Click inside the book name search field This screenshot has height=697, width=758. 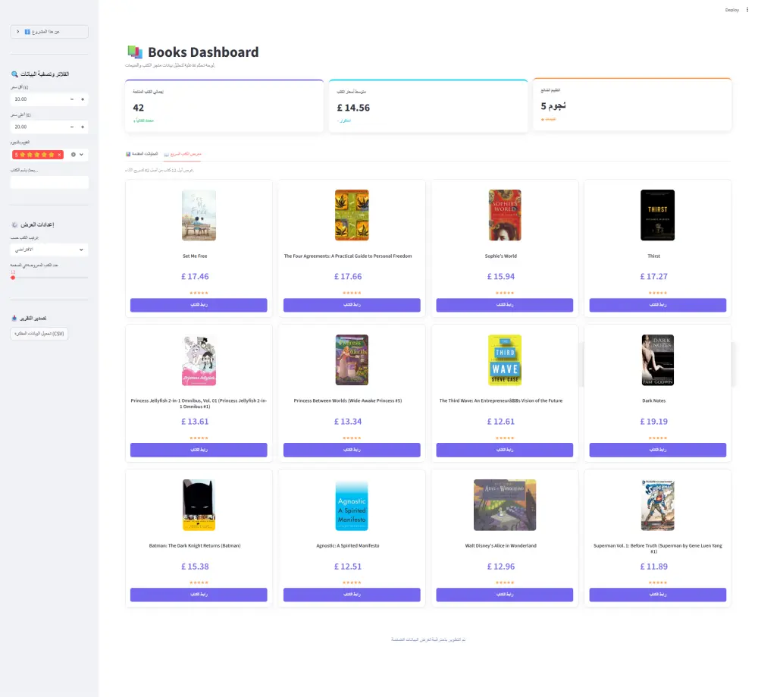(49, 181)
